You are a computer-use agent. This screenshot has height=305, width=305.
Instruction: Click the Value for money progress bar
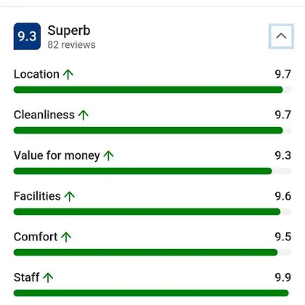[x=152, y=171]
